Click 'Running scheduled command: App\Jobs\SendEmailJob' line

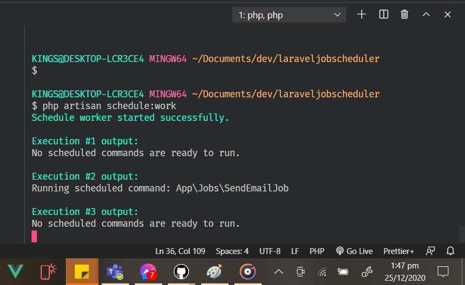(x=160, y=188)
